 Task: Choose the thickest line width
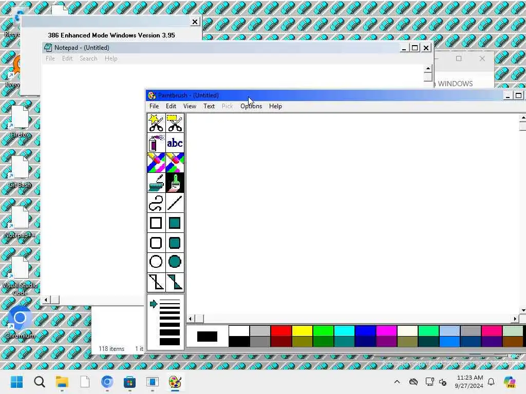[x=170, y=342]
